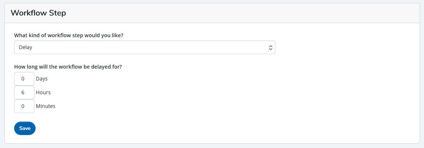The width and height of the screenshot is (424, 148).
Task: Click the up-down chevron on the Delay select
Action: (270, 47)
